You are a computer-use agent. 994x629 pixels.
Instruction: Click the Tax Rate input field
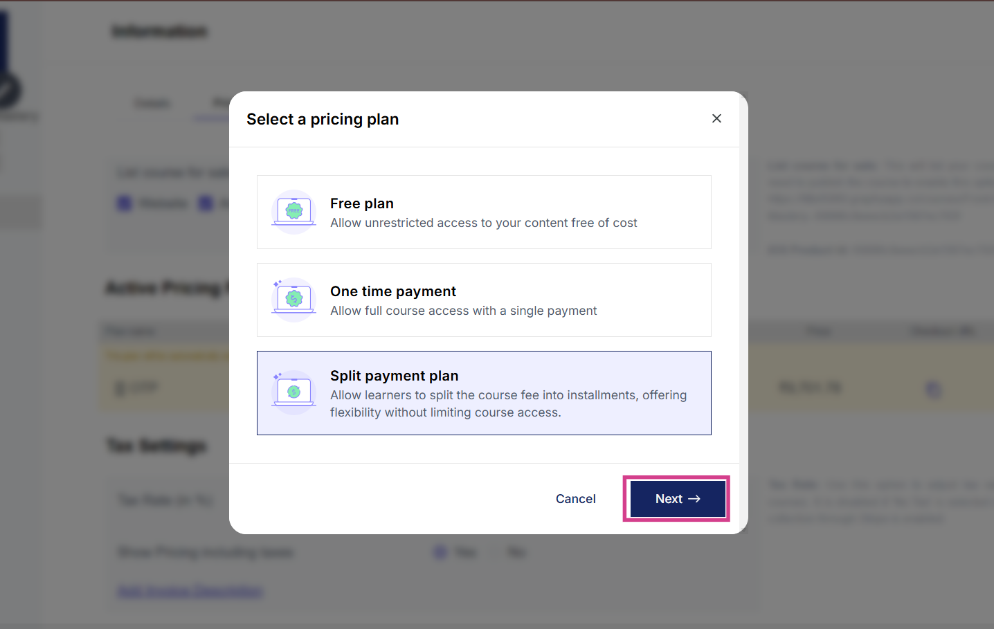click(166, 500)
